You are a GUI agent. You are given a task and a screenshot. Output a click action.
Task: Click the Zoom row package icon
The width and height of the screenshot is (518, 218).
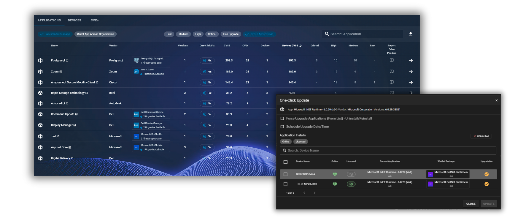(40, 72)
